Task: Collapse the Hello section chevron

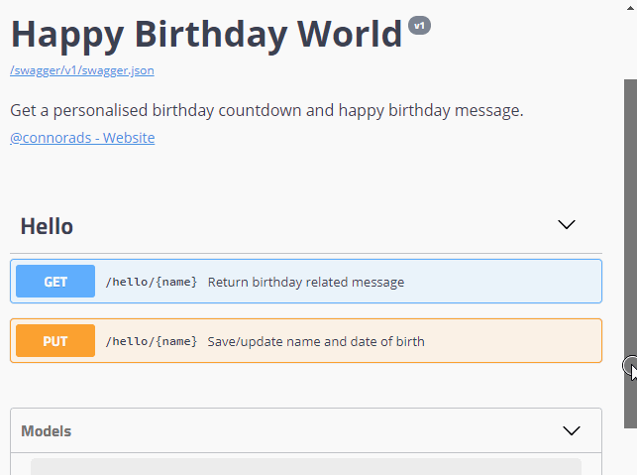Action: tap(567, 225)
